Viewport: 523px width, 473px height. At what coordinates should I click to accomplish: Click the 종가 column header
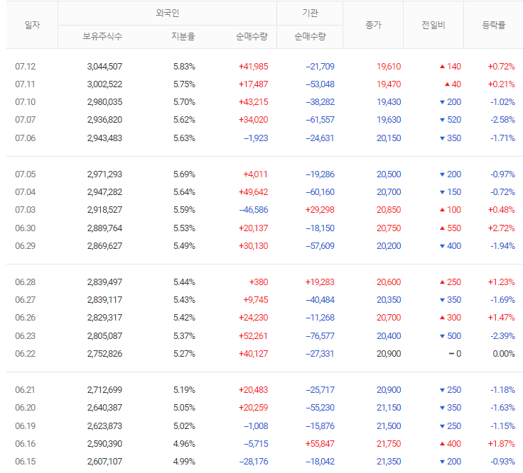[x=373, y=25]
